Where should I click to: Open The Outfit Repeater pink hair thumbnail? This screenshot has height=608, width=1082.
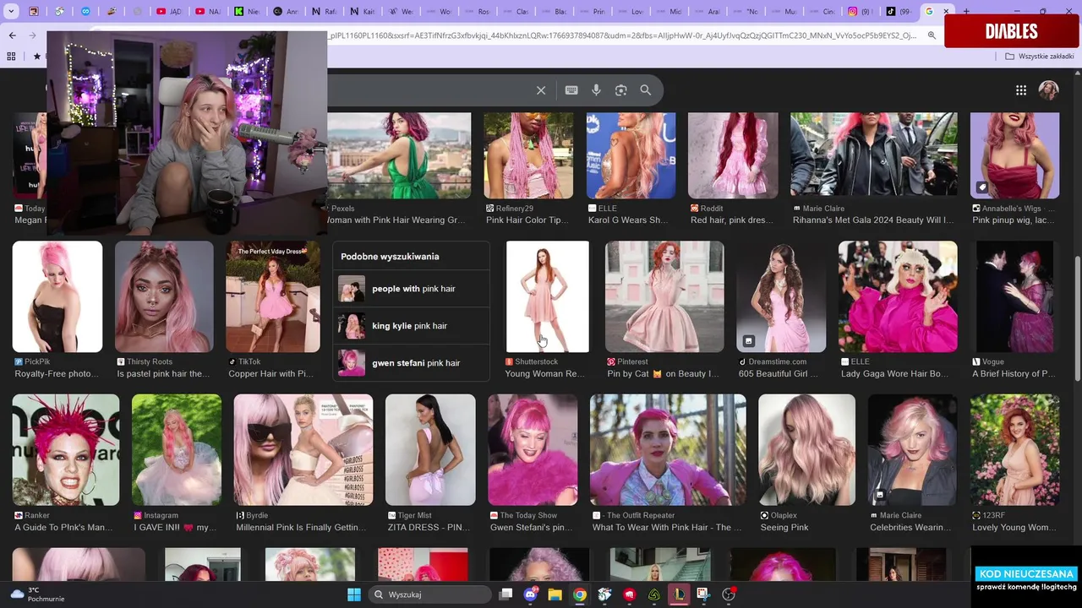(x=668, y=450)
